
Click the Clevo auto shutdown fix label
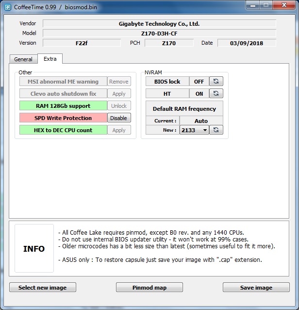tap(63, 93)
